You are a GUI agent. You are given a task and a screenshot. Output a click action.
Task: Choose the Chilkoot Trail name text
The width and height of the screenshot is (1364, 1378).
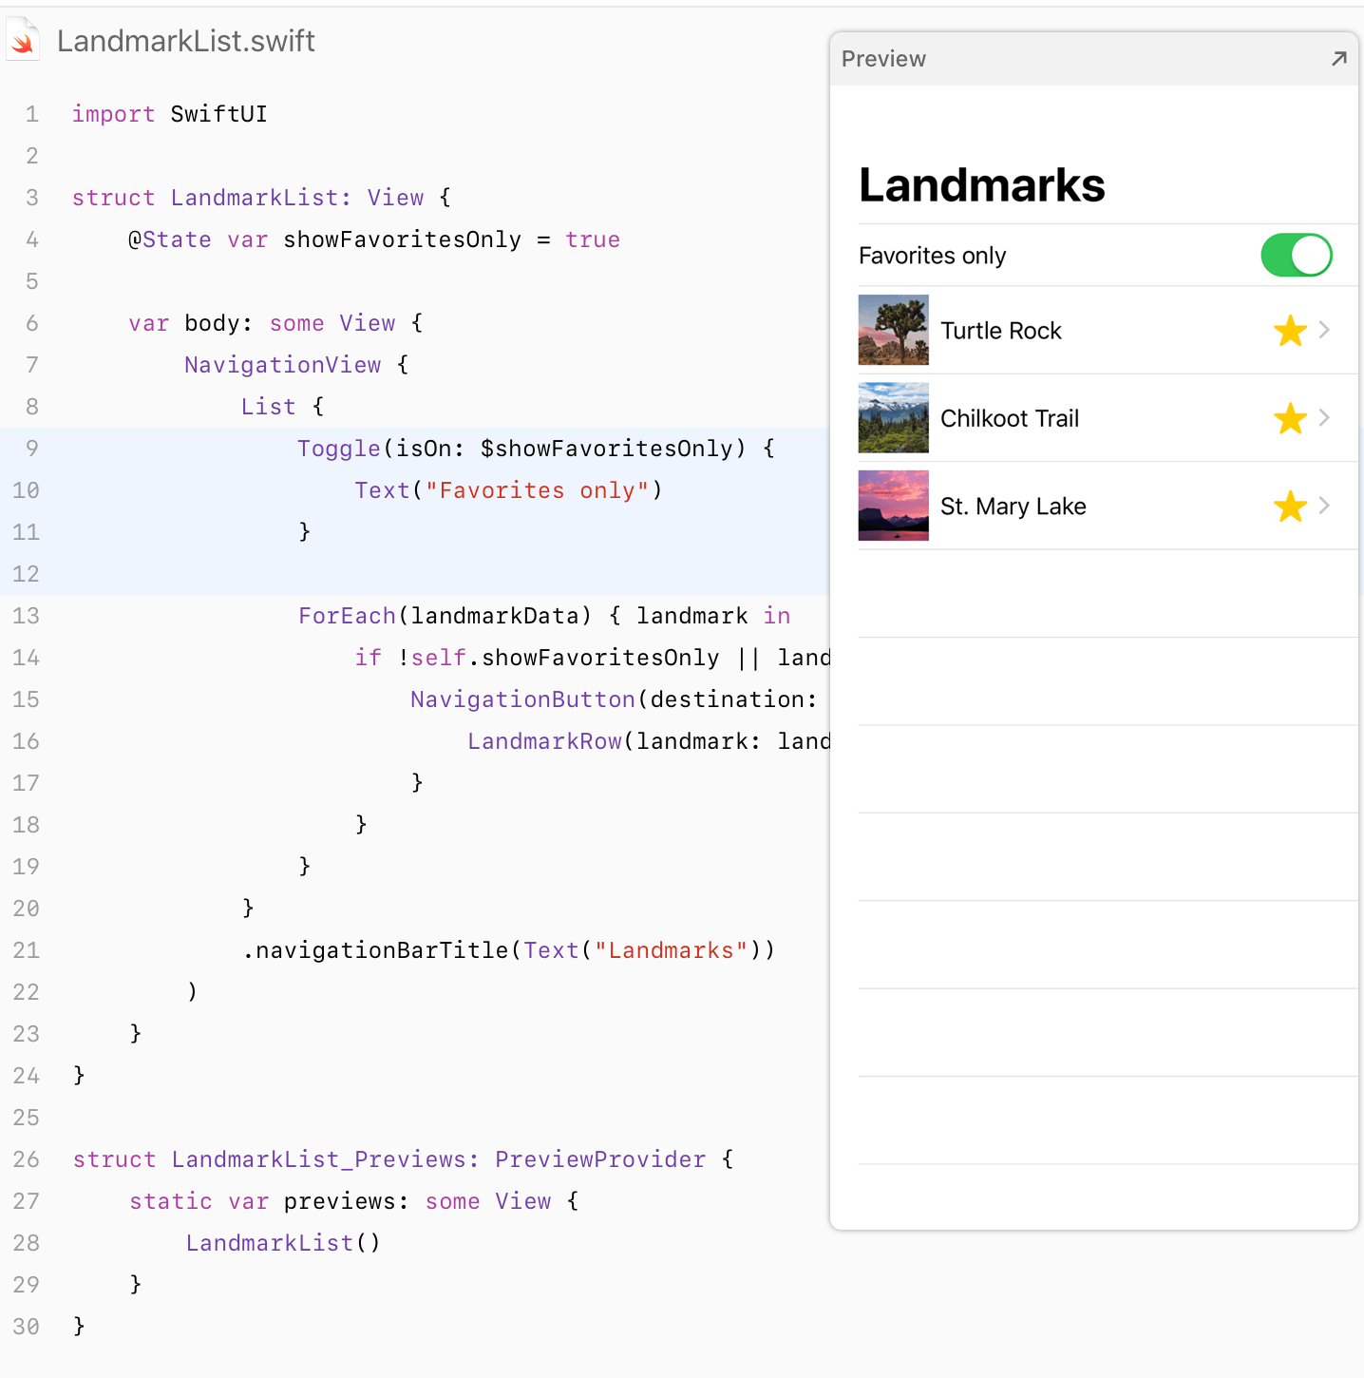coord(1009,418)
